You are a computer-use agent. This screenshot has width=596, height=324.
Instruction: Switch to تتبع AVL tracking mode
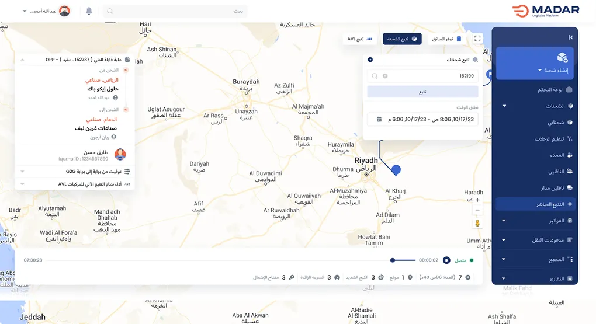(359, 39)
